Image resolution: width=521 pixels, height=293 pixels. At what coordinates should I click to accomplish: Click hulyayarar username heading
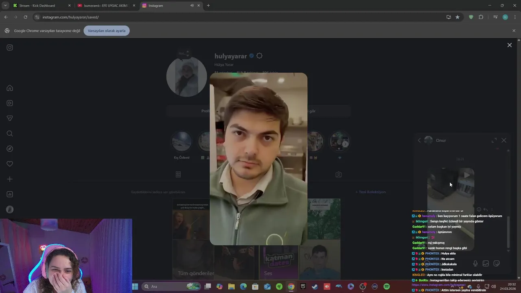[x=231, y=56]
